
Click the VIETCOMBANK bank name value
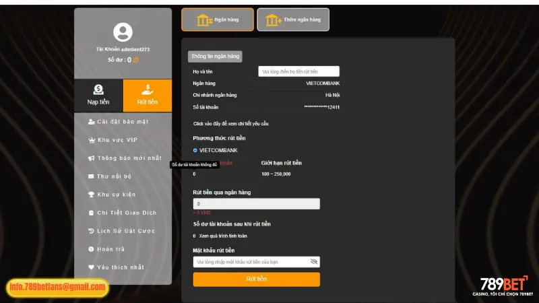pyautogui.click(x=323, y=83)
